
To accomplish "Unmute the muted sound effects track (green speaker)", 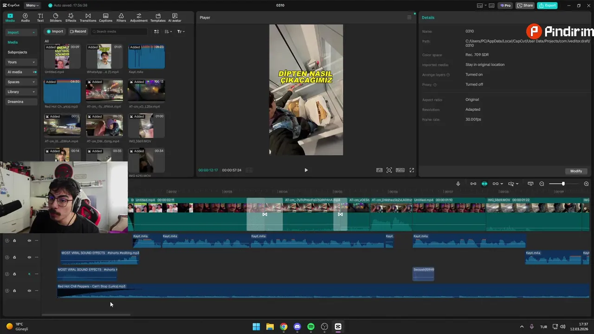I will click(x=29, y=274).
